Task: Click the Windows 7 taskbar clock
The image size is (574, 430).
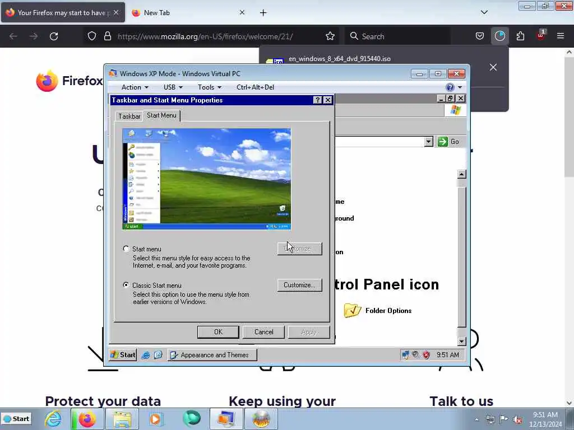Action: (545, 419)
